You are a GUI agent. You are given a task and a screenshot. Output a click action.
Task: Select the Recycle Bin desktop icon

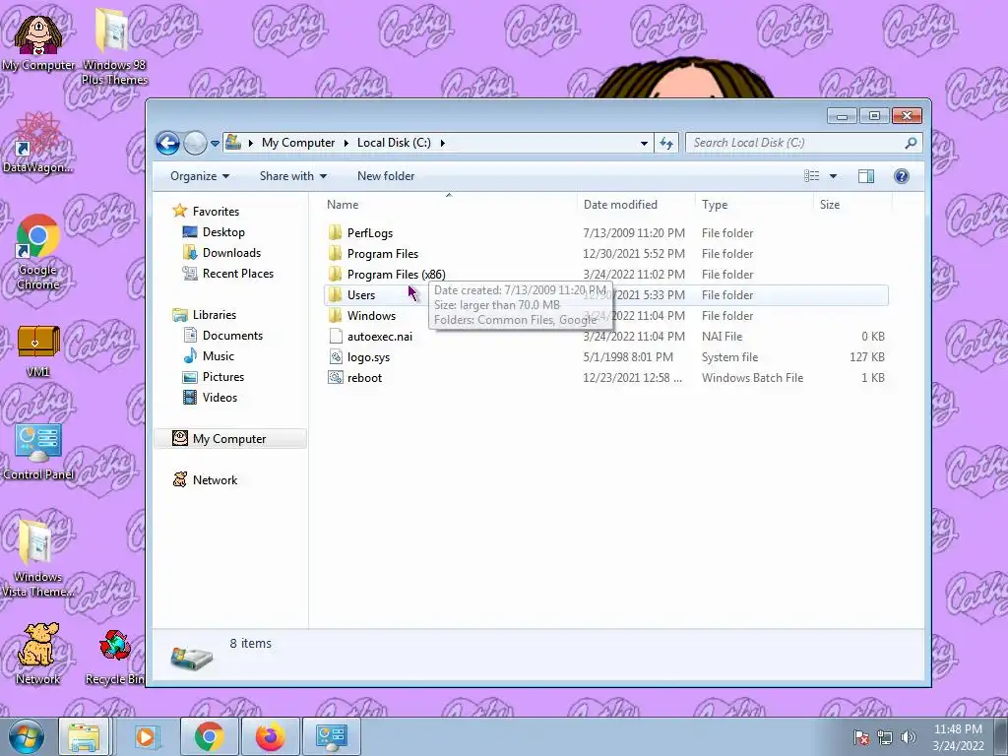(114, 657)
